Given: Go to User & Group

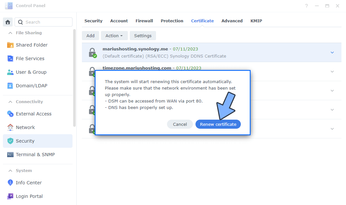Looking at the screenshot, I should [31, 72].
